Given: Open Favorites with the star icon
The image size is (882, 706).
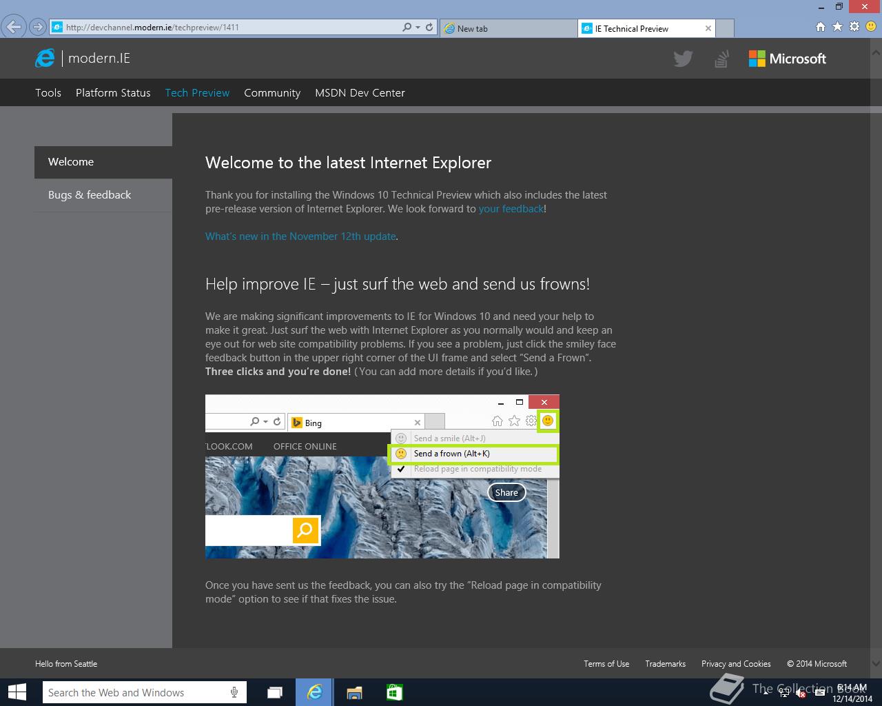Looking at the screenshot, I should click(x=837, y=27).
